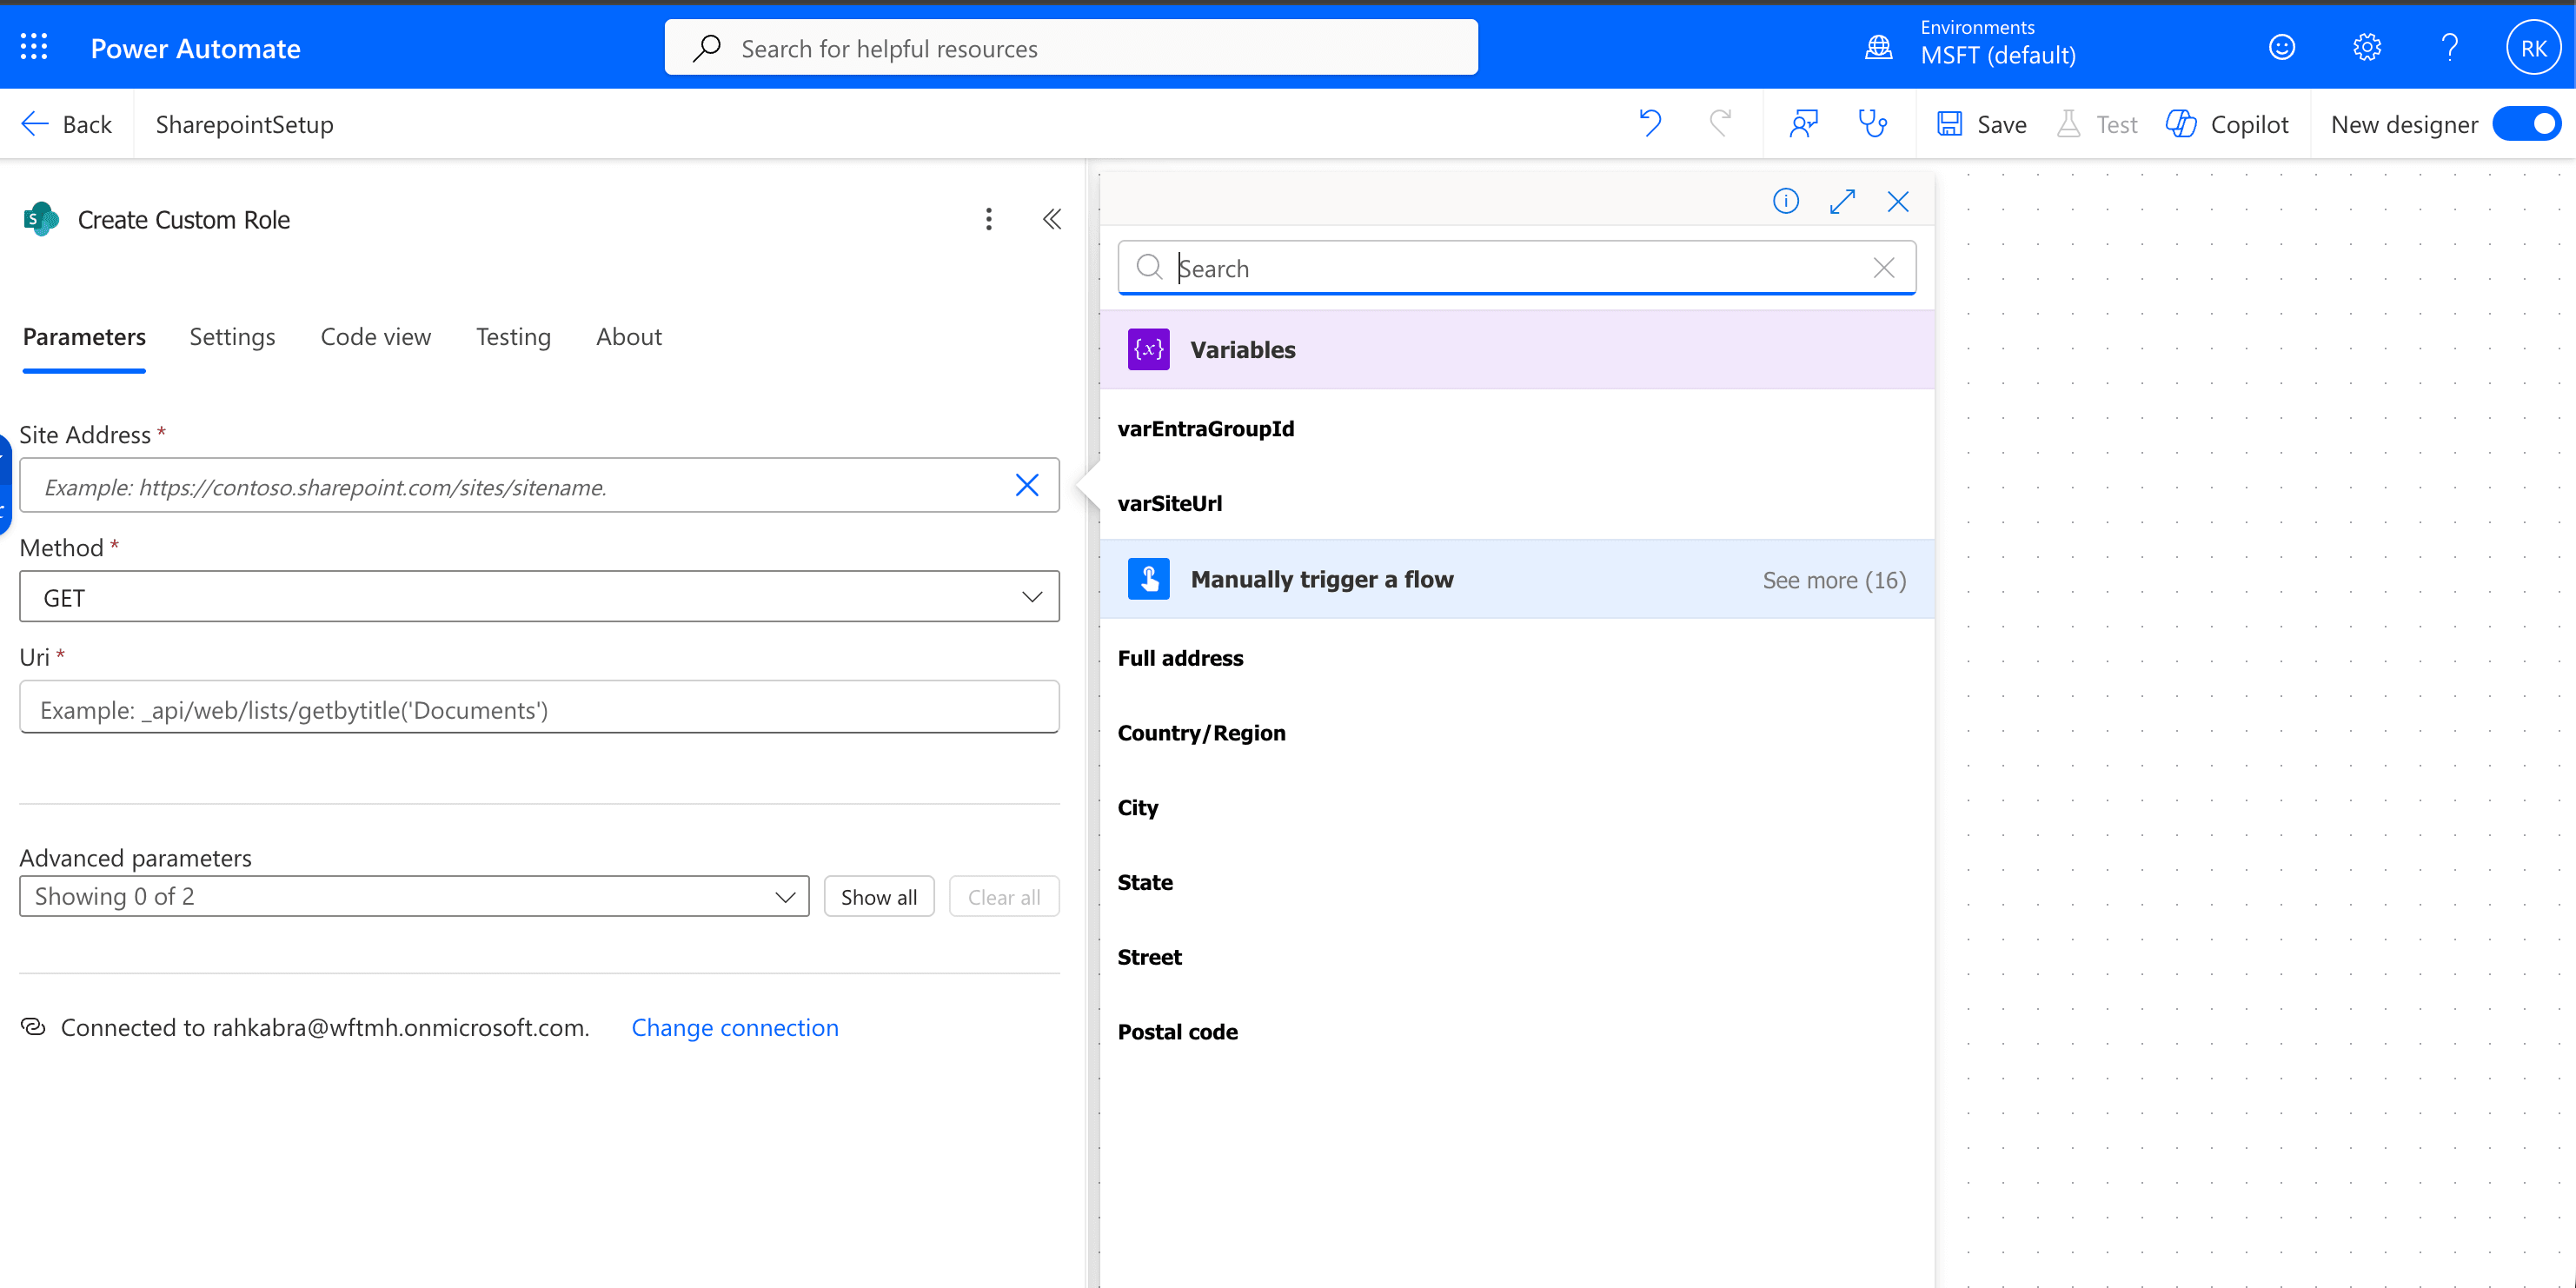Click the Copilot icon in toolbar
The height and width of the screenshot is (1288, 2576).
(x=2180, y=124)
